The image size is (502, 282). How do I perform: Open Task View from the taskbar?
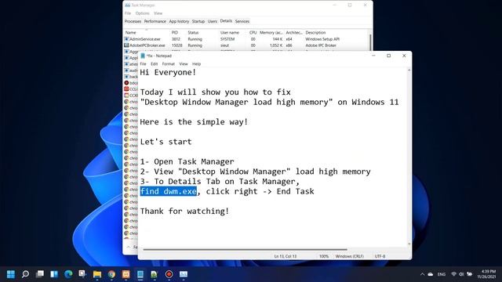point(40,274)
